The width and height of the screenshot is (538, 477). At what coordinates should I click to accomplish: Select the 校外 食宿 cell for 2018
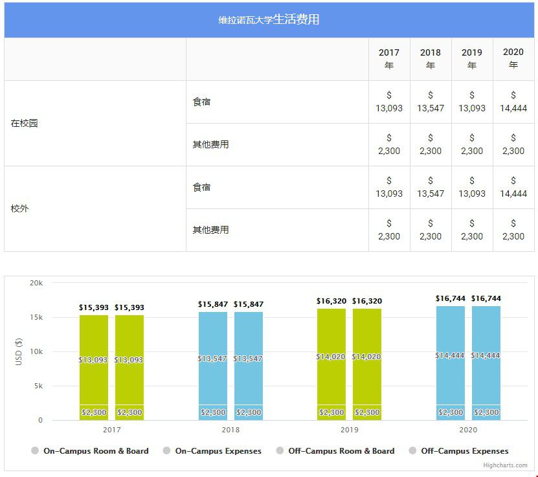pyautogui.click(x=431, y=188)
